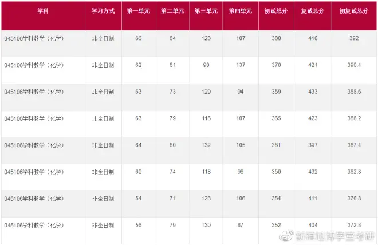This screenshot has height=245, width=378.
Task: Select the cell with total score 392
Action: [x=353, y=38]
